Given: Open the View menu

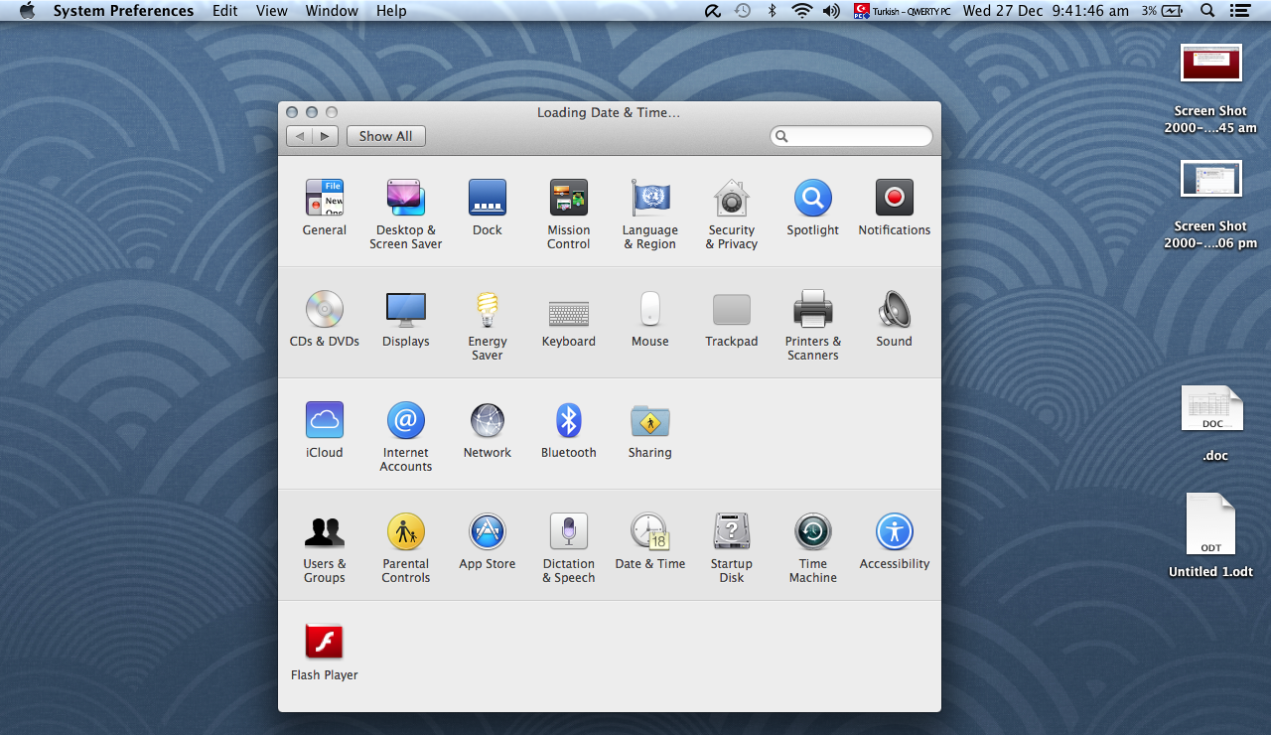Looking at the screenshot, I should coord(271,11).
